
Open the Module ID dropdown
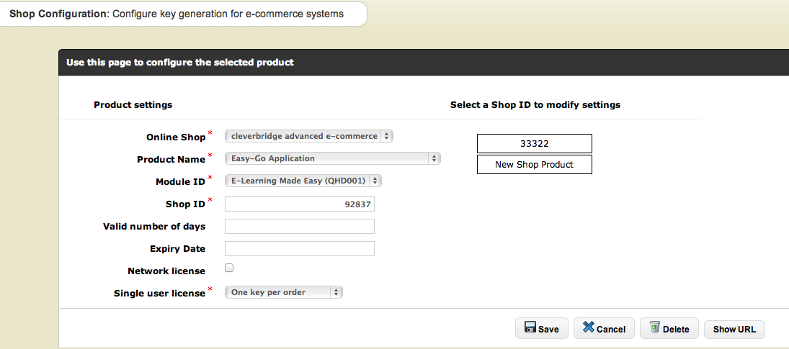click(303, 181)
